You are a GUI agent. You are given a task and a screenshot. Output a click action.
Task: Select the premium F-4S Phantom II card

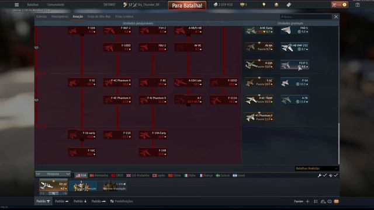click(x=259, y=117)
